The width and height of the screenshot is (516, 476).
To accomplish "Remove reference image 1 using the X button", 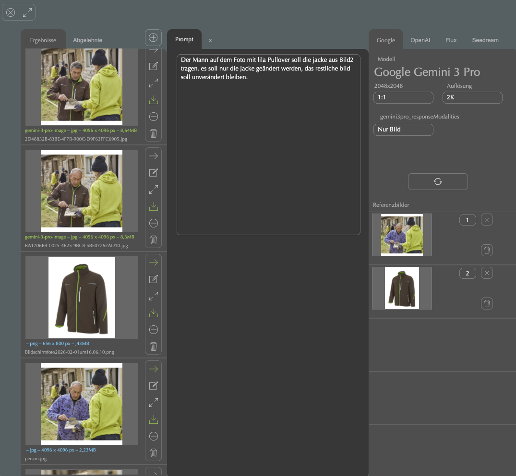I will [487, 220].
